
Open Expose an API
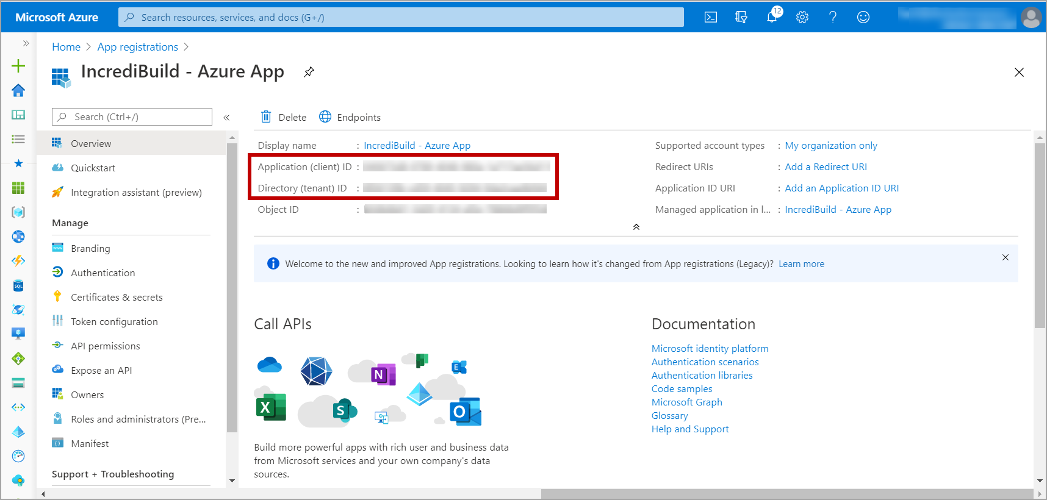click(x=131, y=370)
